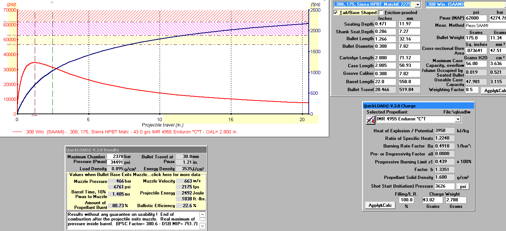Toggle the Tail/Base Shaped checkbox
Image resolution: width=506 pixels, height=231 pixels.
tap(336, 13)
